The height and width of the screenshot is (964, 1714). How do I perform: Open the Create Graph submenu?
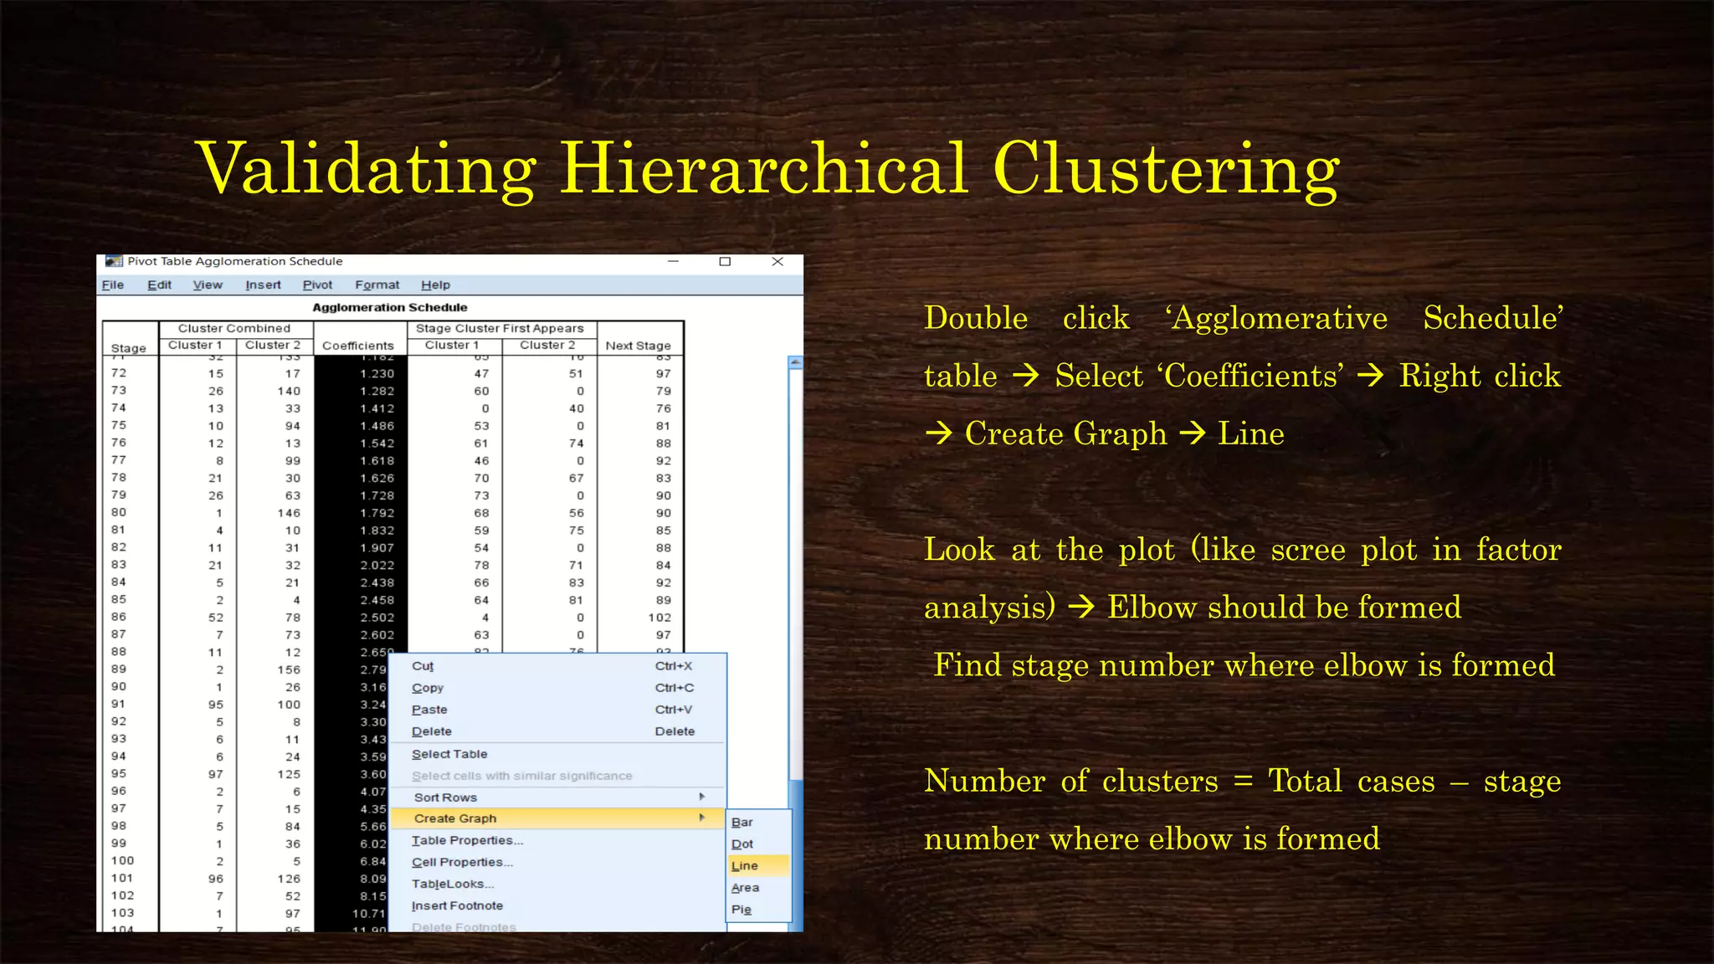tap(558, 818)
